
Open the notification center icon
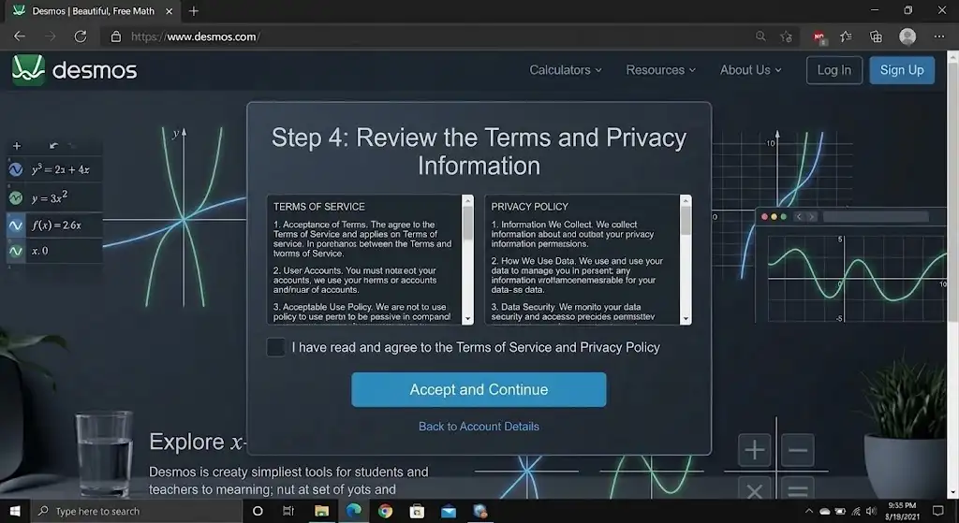938,511
